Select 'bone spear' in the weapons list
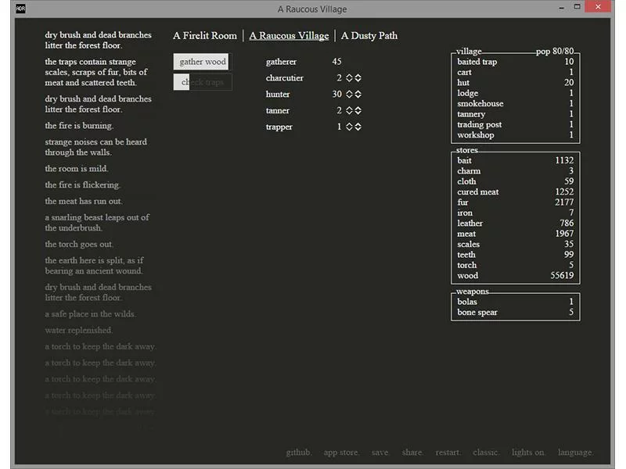This screenshot has width=626, height=469. pos(516,312)
